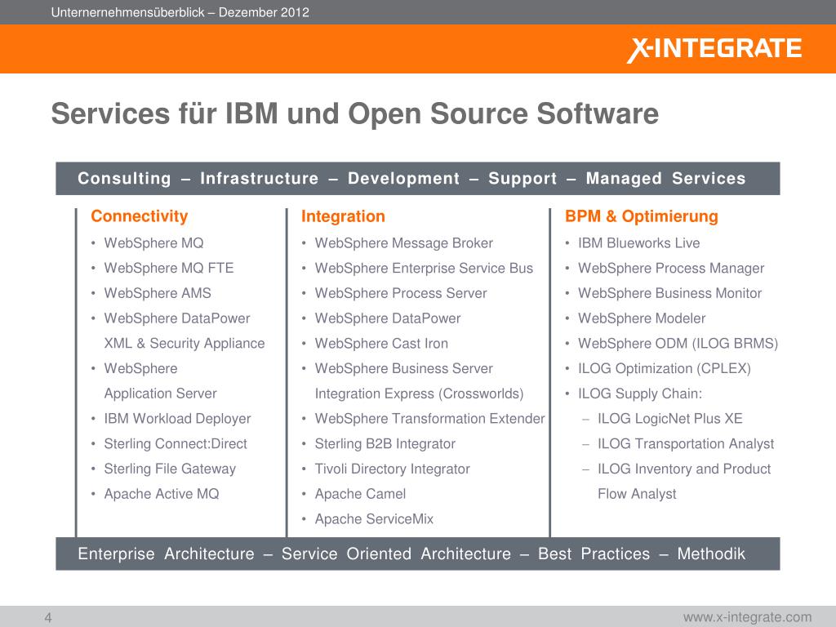Viewport: 836px width, 627px height.
Task: Click 'Consulting' in the top services bar
Action: [124, 178]
